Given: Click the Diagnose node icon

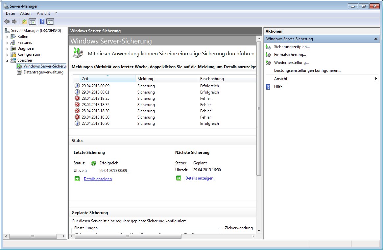Looking at the screenshot, I should (13, 48).
